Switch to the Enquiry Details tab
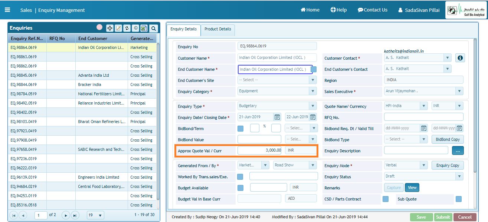The image size is (488, 222). point(184,29)
